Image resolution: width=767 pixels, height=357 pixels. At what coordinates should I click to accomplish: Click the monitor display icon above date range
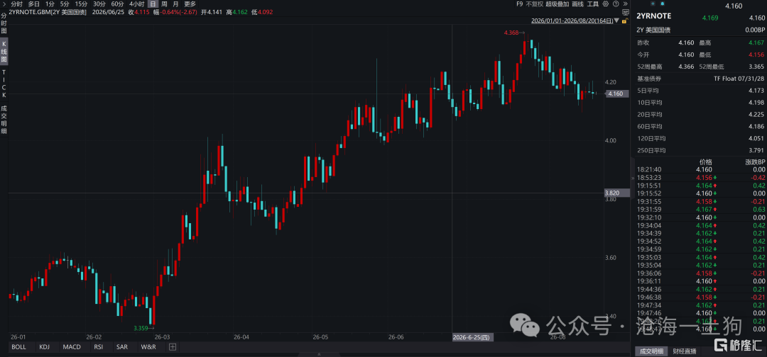pos(625,12)
